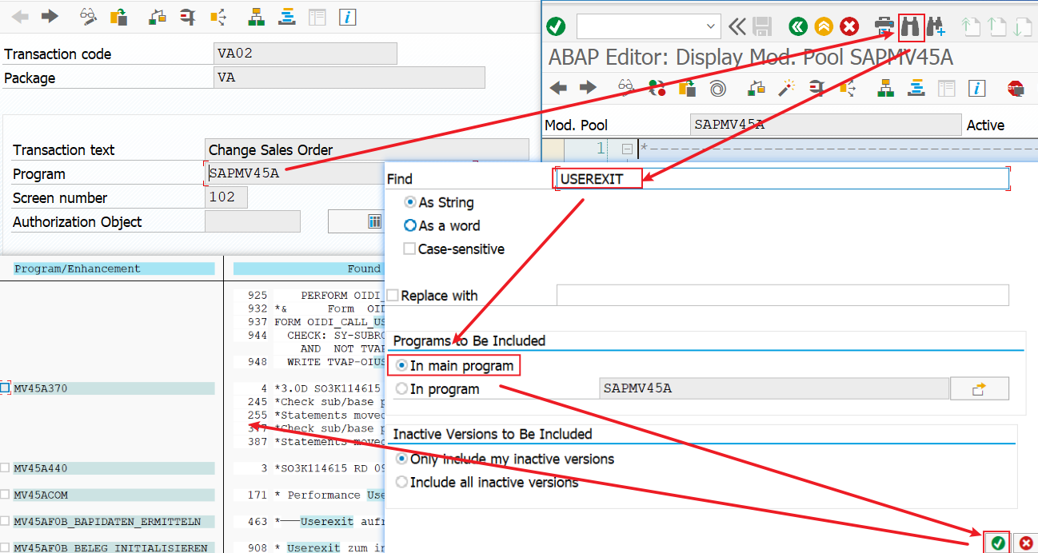Click the green Enter checkmark beside command field

point(556,27)
